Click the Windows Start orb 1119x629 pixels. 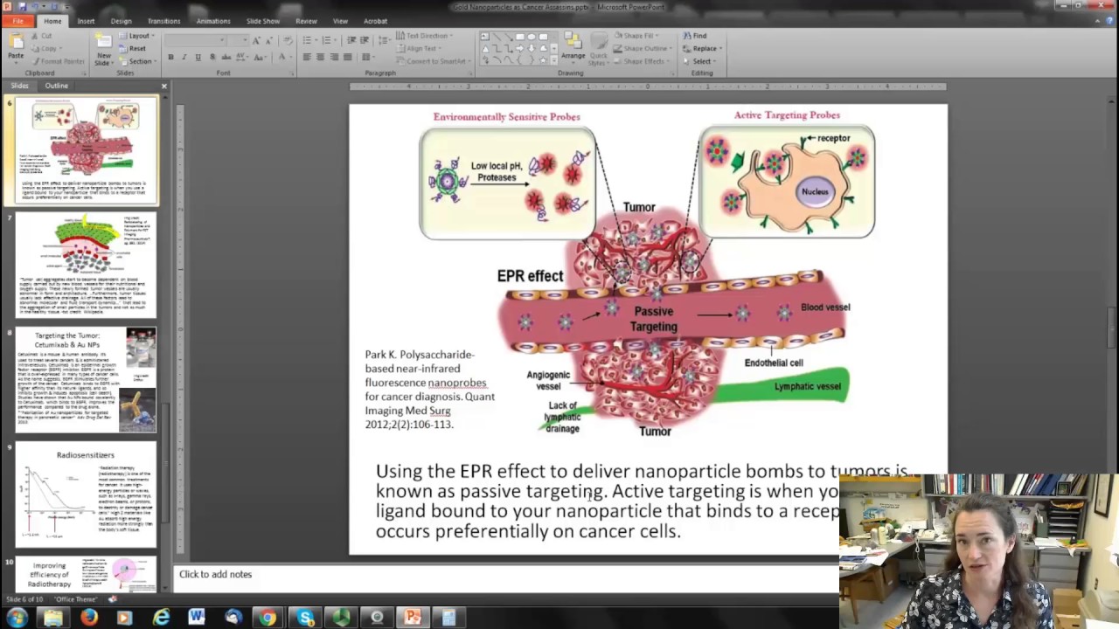click(x=17, y=619)
